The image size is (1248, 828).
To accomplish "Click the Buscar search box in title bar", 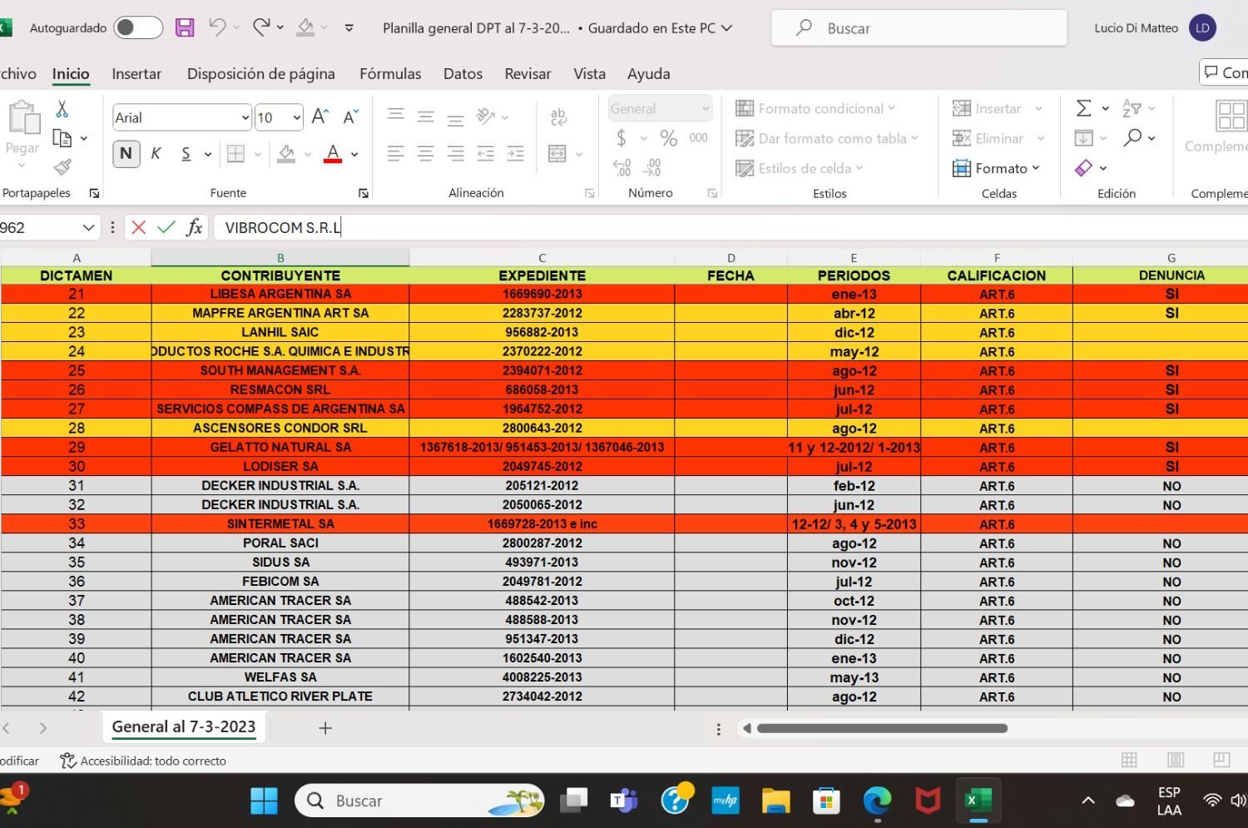I will pos(919,27).
